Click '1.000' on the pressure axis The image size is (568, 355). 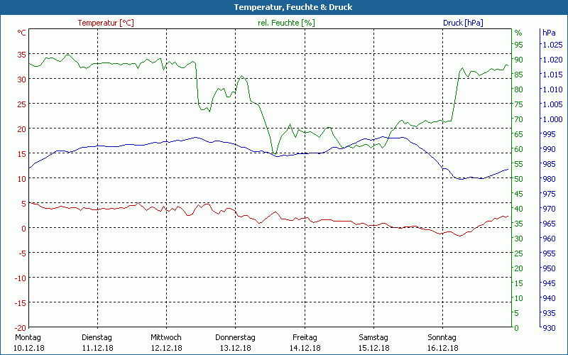(x=552, y=119)
